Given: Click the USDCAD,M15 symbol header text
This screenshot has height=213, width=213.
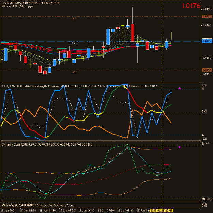Looking at the screenshot, I should point(11,3).
